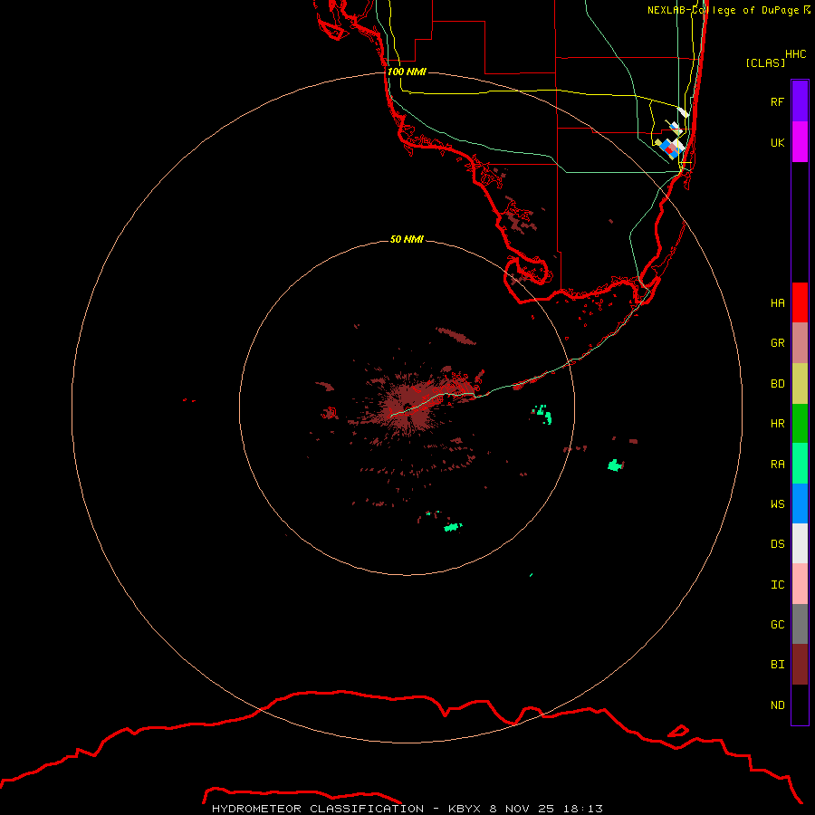Click the 'DS' legend label text
Viewport: 815px width, 815px height.
coord(777,543)
